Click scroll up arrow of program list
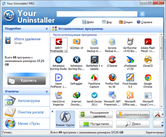Image resolution: width=166 pixels, height=137 pixels. coord(162,35)
